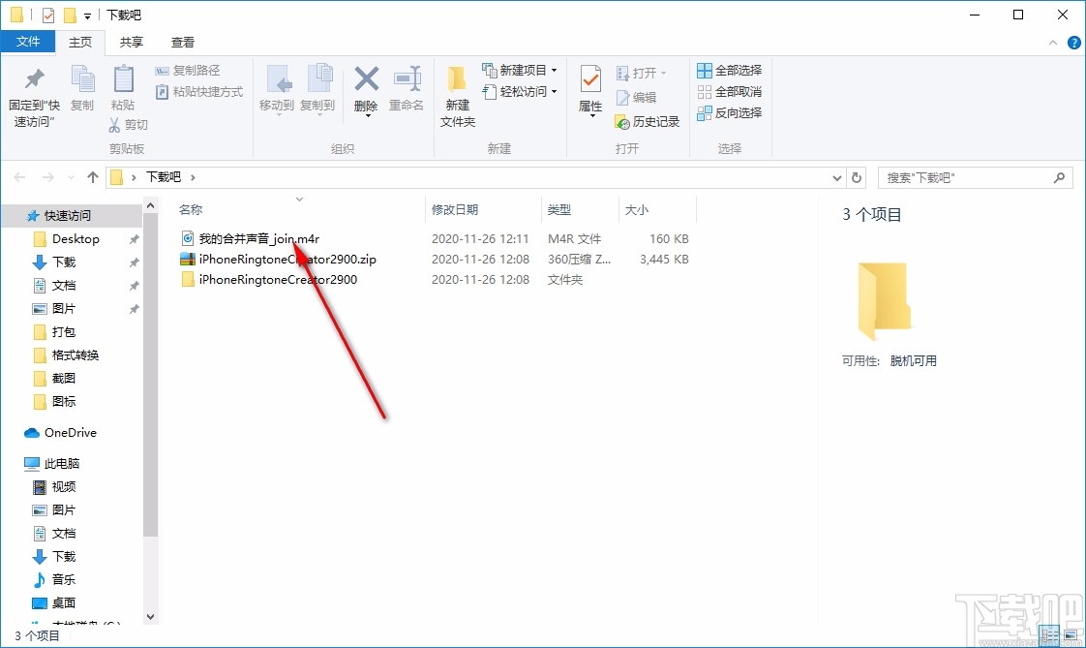Click 全部选择 to select all items

728,70
